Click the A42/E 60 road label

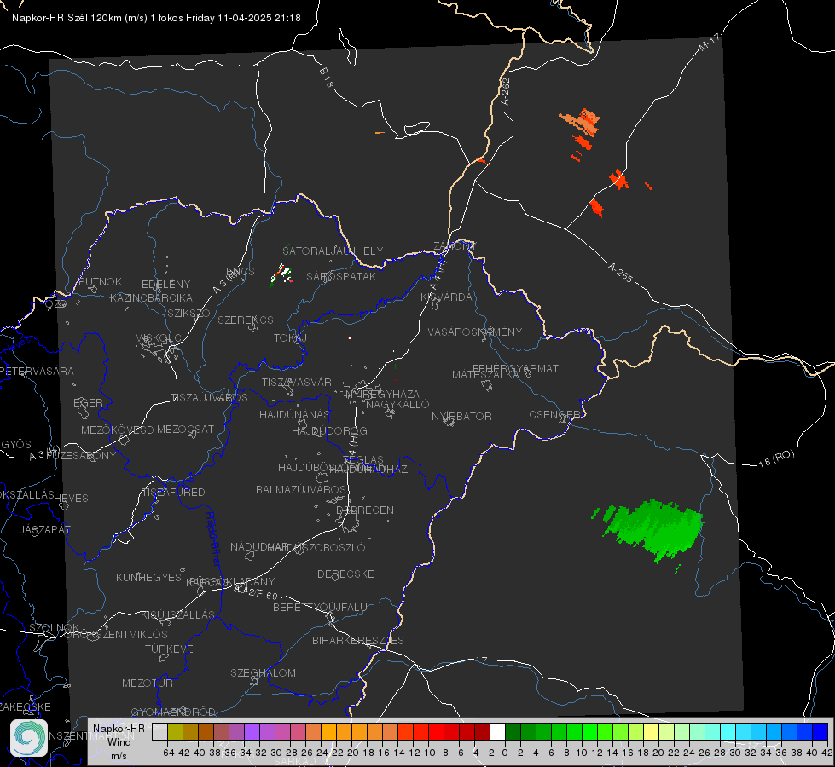pyautogui.click(x=256, y=592)
